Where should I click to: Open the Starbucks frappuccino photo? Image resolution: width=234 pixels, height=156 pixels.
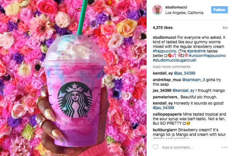73,78
